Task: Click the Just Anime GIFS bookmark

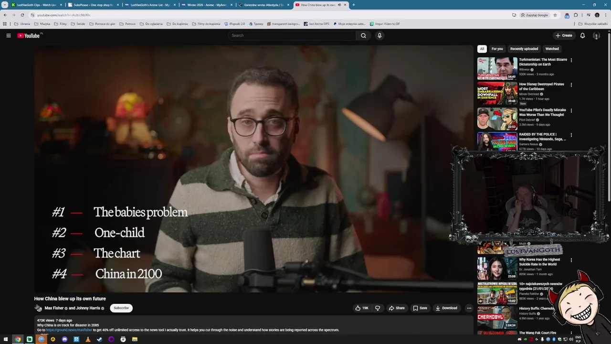Action: (316, 24)
